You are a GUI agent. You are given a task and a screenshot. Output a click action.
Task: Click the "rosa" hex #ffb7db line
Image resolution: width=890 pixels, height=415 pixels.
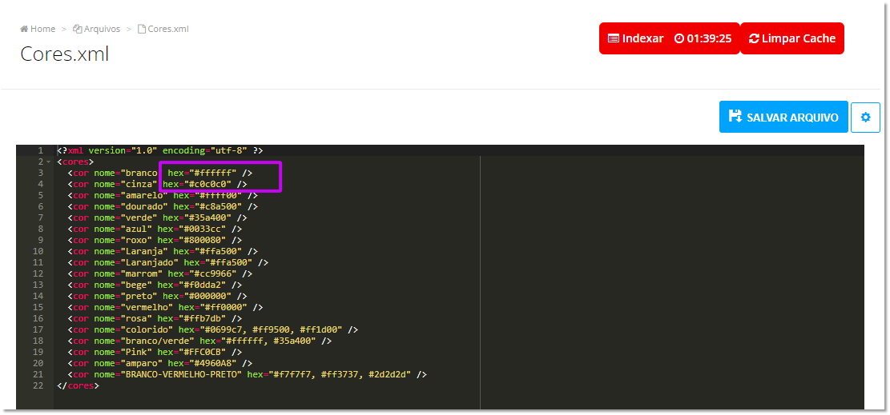pos(155,318)
